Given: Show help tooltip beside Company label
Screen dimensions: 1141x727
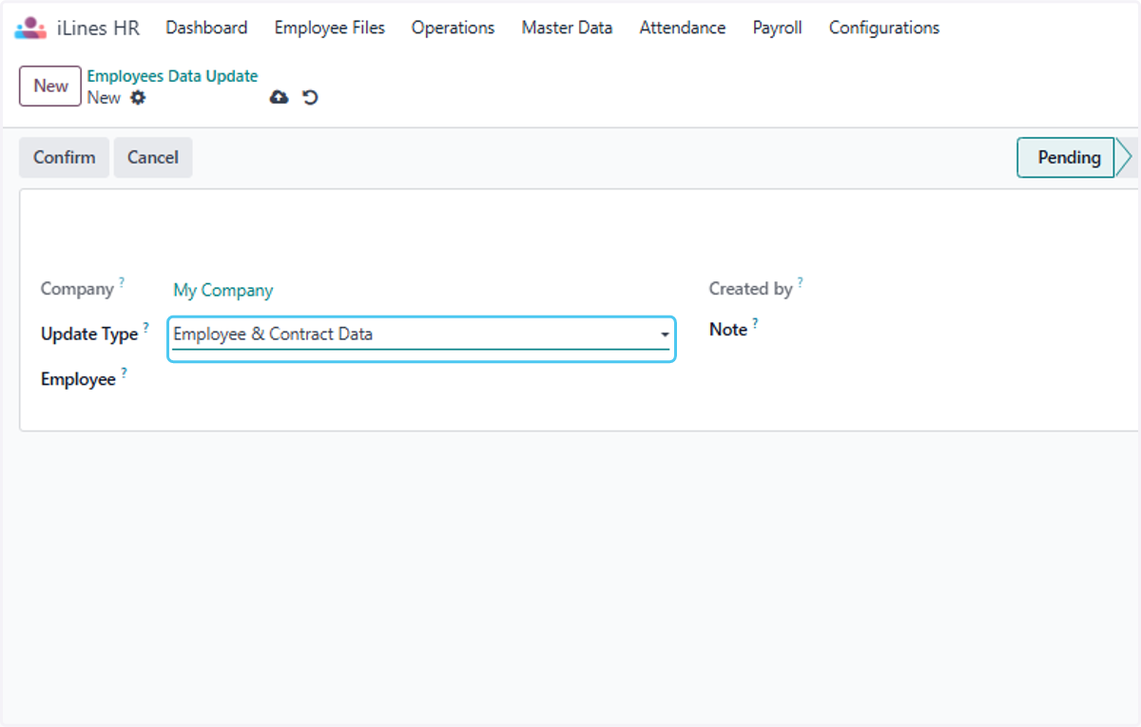Looking at the screenshot, I should [x=122, y=282].
